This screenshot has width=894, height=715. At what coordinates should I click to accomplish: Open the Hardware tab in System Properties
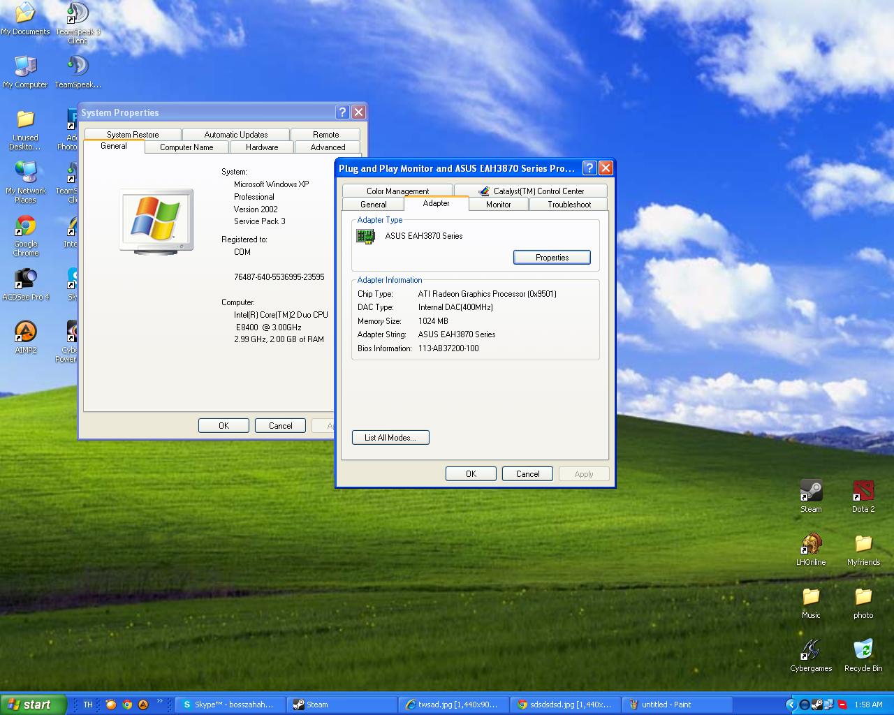click(x=262, y=147)
